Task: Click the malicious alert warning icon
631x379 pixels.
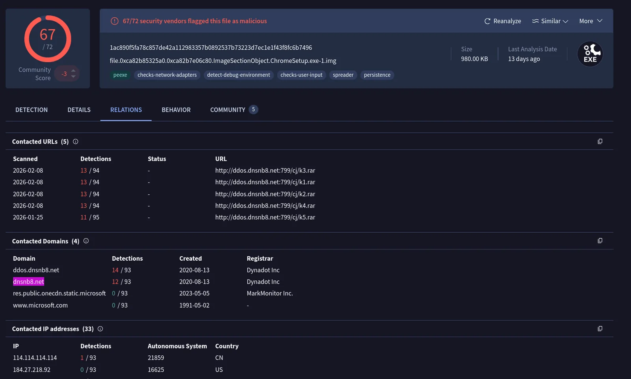Action: [x=114, y=21]
